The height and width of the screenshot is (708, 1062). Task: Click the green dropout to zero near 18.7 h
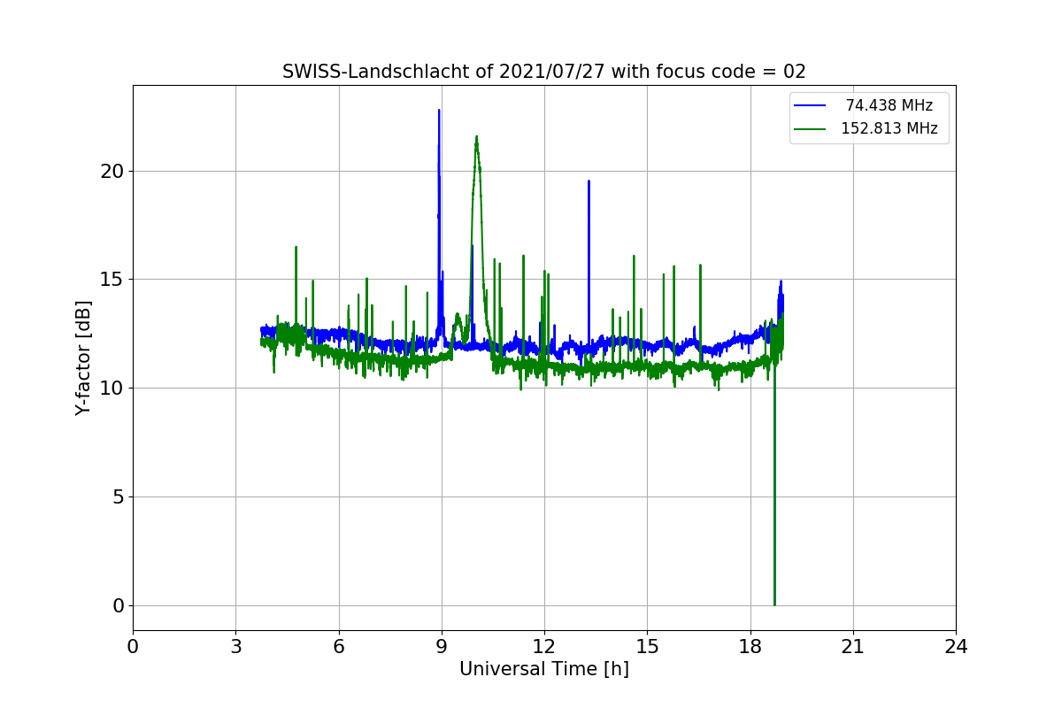pyautogui.click(x=774, y=604)
